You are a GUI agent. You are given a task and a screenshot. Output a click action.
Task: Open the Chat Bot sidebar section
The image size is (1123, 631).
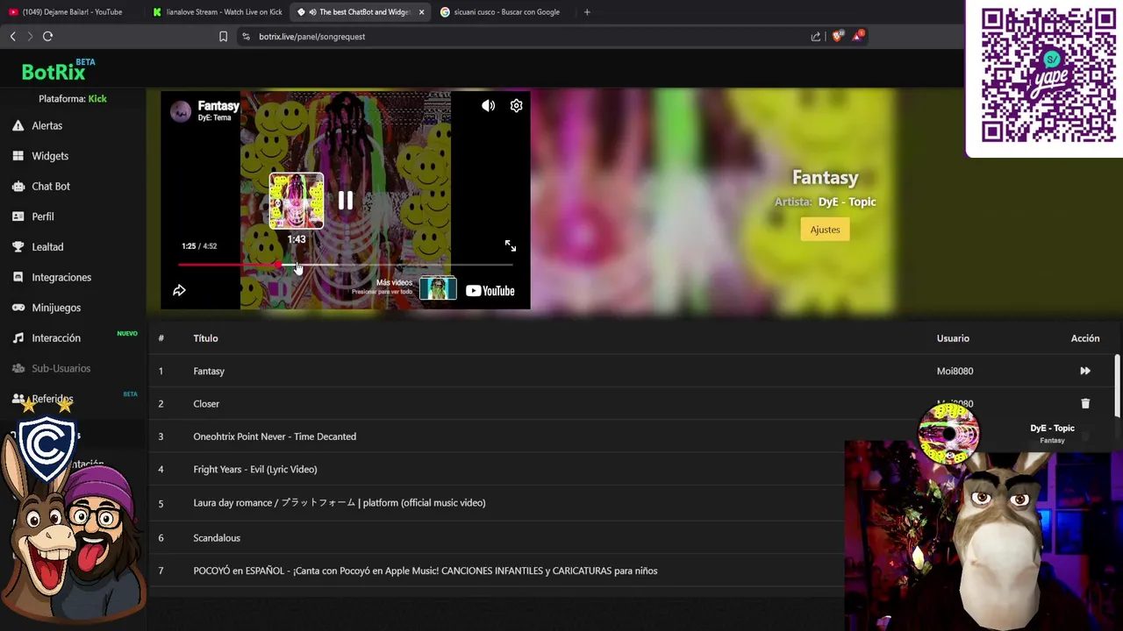[x=50, y=186]
